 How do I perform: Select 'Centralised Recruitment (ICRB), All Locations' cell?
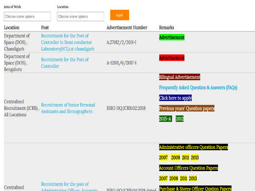coord(22,108)
